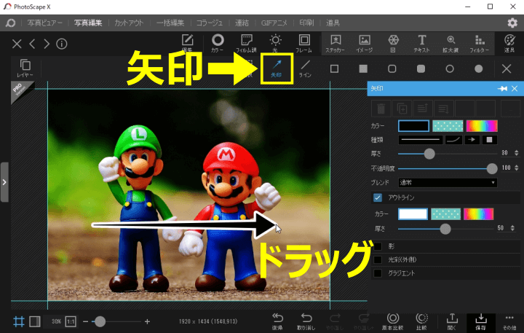Enable the 光彩(外側) outer glow checkbox

click(x=378, y=259)
